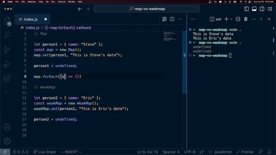Open the File menu

(17, 2)
